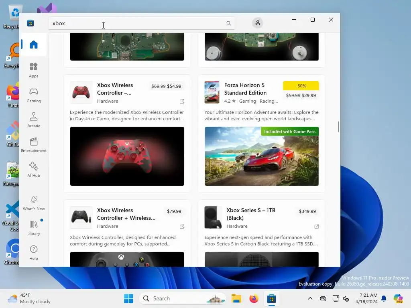411x308 pixels.
Task: Open Forza Horizon 5 Standard Edition title
Action: tap(245, 89)
